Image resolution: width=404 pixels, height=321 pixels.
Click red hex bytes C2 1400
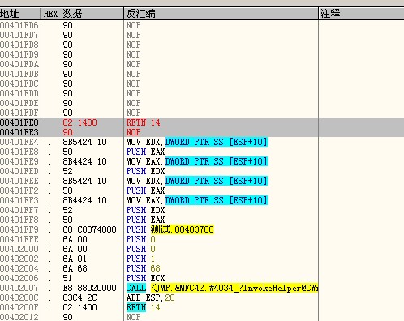80,122
